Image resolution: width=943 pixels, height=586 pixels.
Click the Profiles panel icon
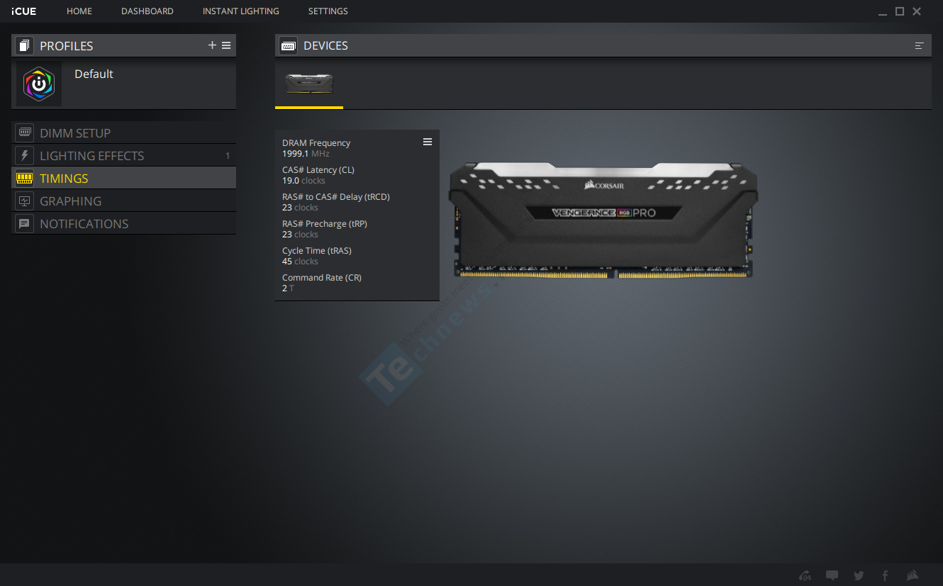25,46
